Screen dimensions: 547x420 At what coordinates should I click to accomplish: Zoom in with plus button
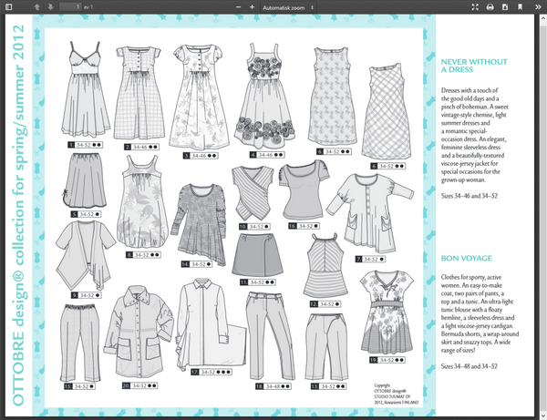click(x=252, y=7)
